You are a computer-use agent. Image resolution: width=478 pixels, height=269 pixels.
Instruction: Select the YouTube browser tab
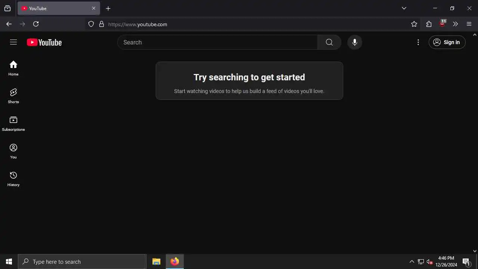point(59,8)
